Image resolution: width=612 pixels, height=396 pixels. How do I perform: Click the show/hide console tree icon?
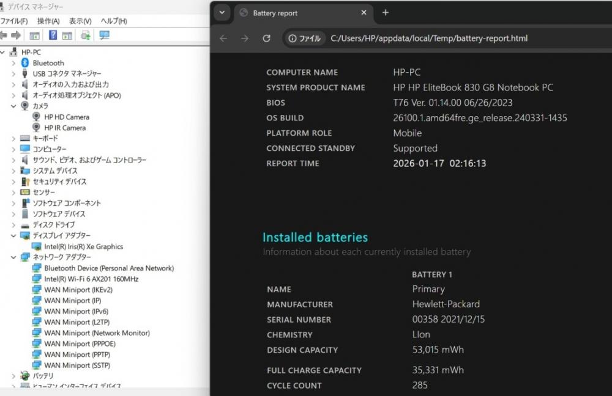(35, 35)
